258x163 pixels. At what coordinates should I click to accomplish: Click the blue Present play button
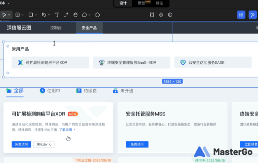253,15
